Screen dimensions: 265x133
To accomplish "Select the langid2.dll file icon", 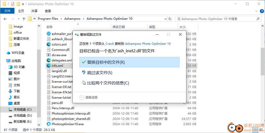I will (x=49, y=71).
